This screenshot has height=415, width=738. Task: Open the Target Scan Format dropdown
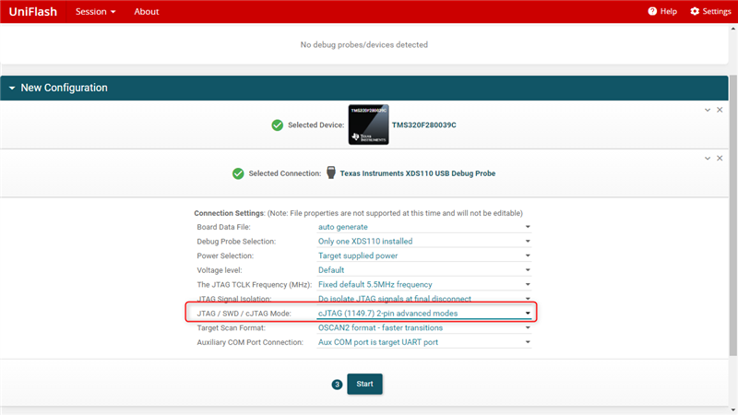point(424,328)
